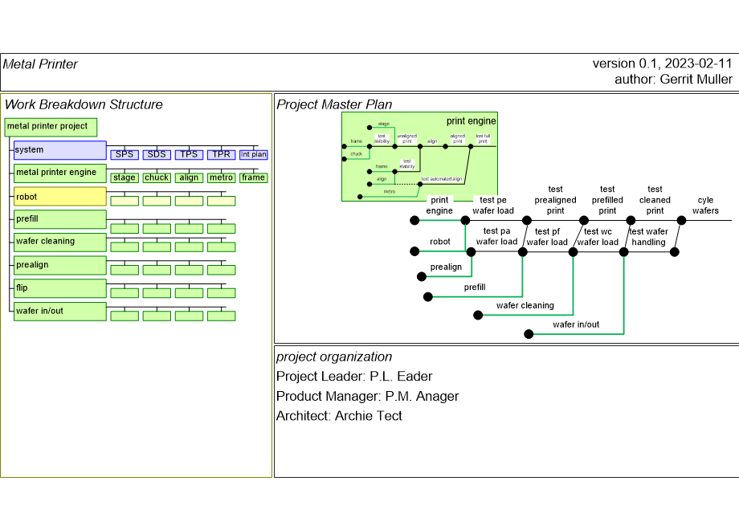Click the 'Project Master Plan' heading
Image resolution: width=739 pixels, height=530 pixels.
click(x=334, y=104)
